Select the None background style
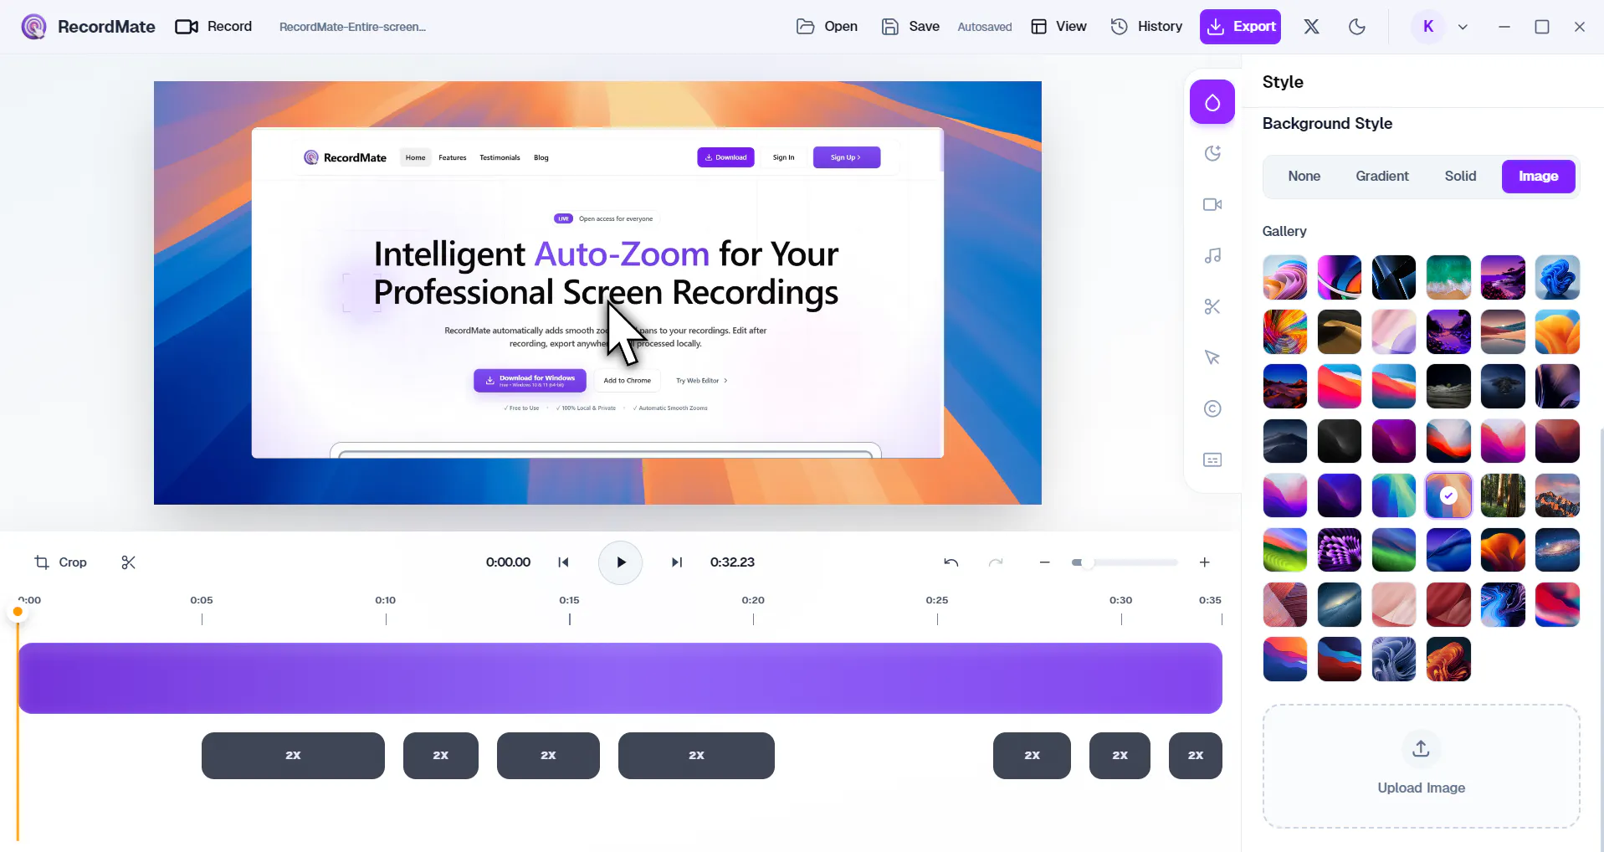The image size is (1604, 852). point(1304,177)
